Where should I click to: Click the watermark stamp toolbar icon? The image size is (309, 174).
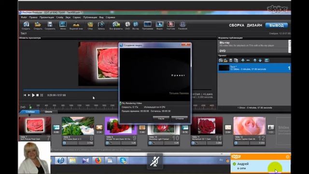[x=76, y=26]
